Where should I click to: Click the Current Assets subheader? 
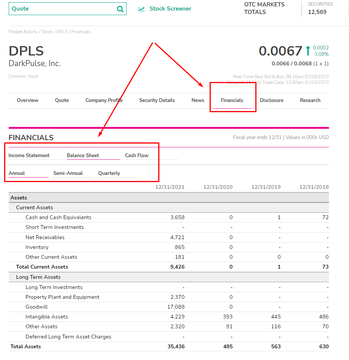point(34,207)
